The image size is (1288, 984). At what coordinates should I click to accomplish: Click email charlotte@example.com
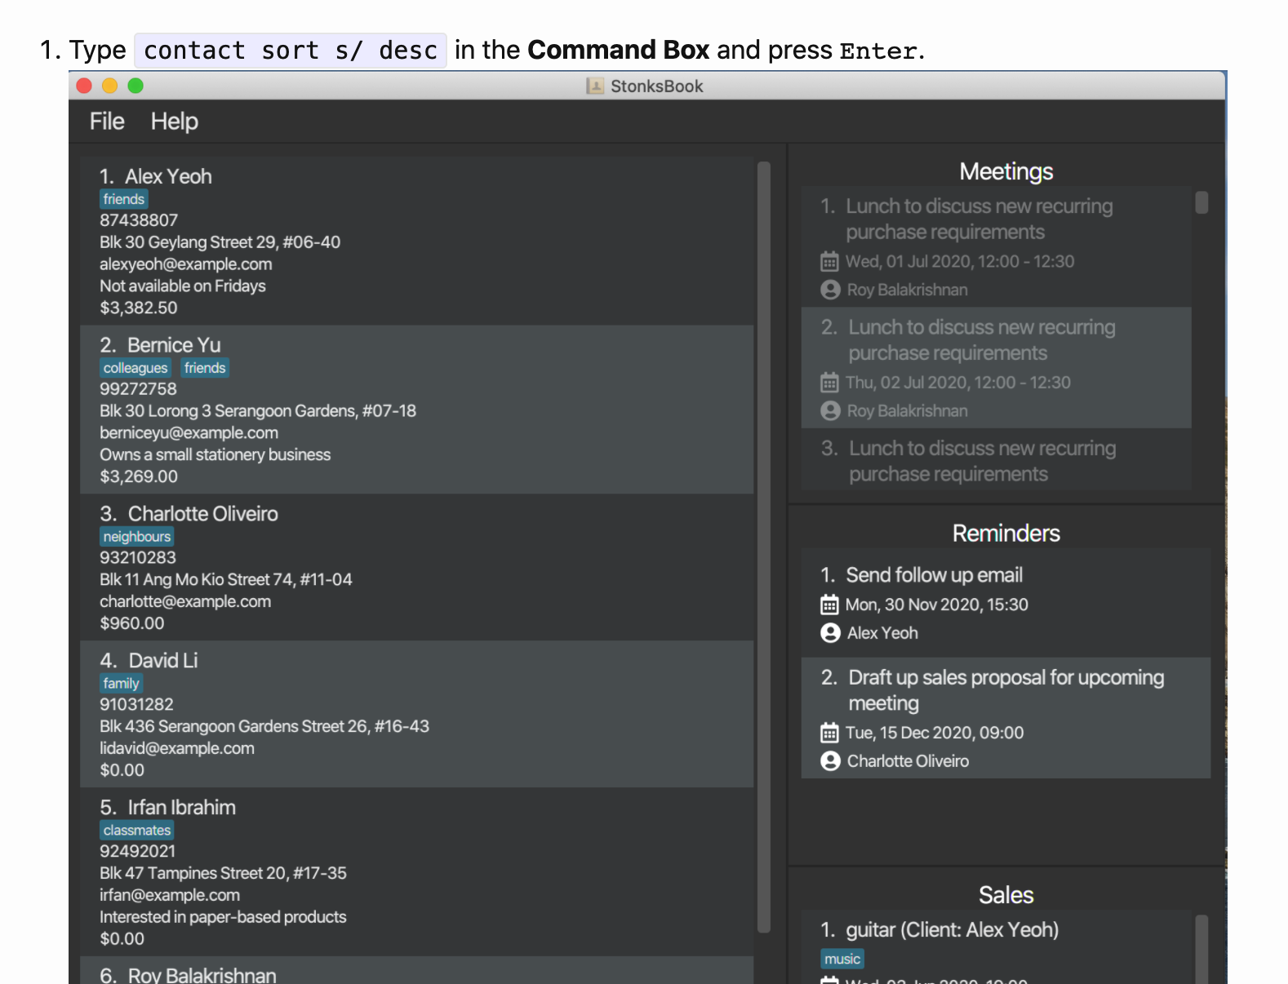(185, 602)
